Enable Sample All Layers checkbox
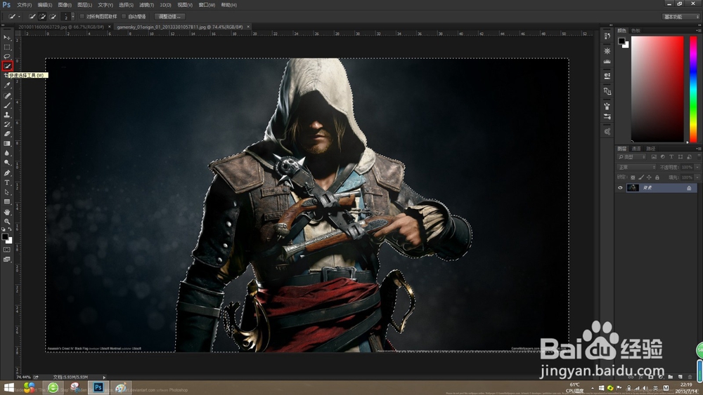 pyautogui.click(x=82, y=17)
